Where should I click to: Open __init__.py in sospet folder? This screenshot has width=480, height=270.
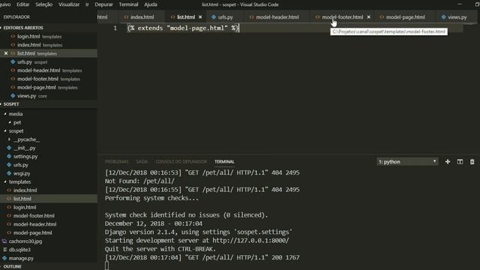point(25,148)
